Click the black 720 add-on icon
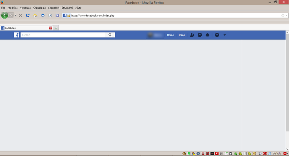This screenshot has height=156, width=289. [x=212, y=153]
